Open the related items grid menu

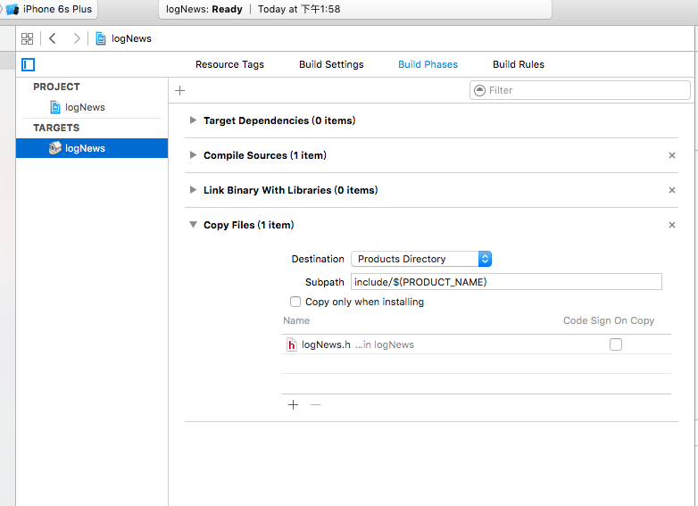coord(27,38)
